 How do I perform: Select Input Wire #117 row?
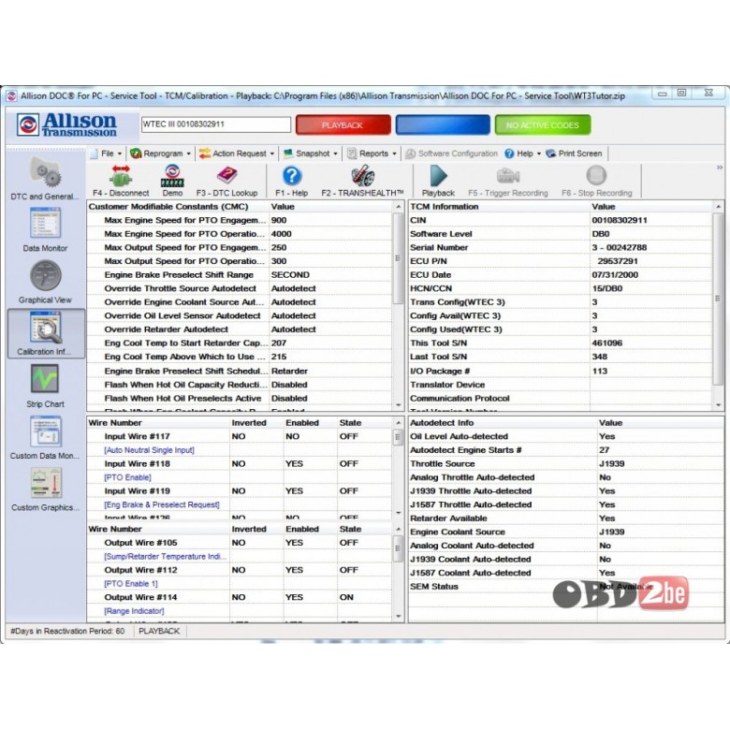tap(240, 436)
